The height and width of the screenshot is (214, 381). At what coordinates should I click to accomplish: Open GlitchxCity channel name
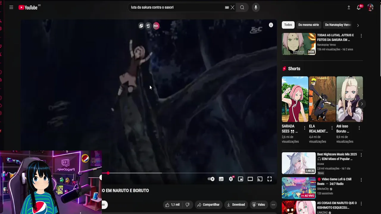[323, 189]
